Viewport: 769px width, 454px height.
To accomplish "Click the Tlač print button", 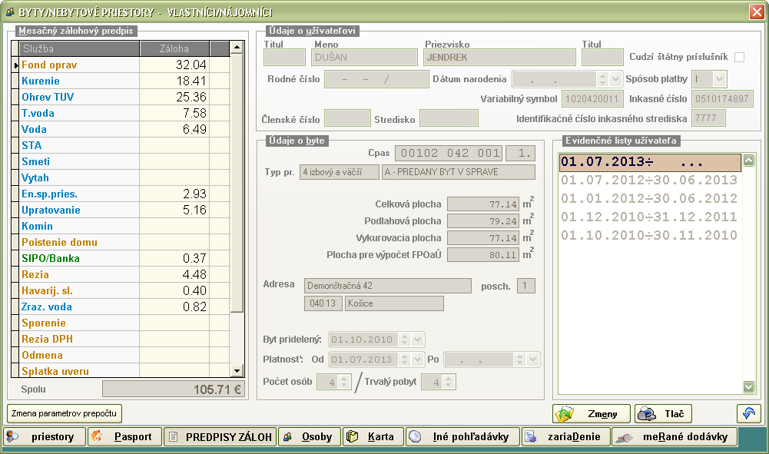I will (663, 414).
